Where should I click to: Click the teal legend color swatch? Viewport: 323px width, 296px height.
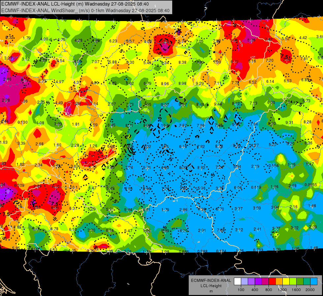coord(307,282)
